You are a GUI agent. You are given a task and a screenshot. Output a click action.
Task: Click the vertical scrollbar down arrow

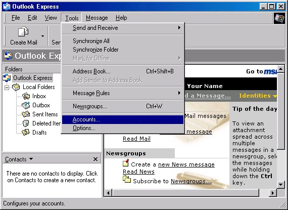pos(281,184)
